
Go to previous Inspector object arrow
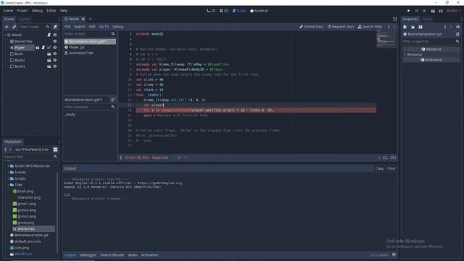[x=445, y=27]
